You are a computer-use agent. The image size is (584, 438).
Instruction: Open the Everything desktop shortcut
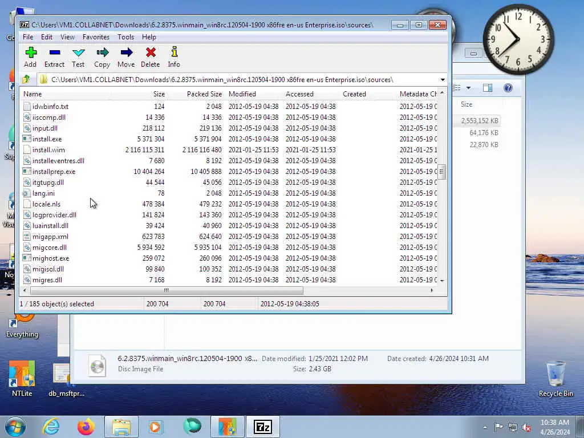click(22, 326)
